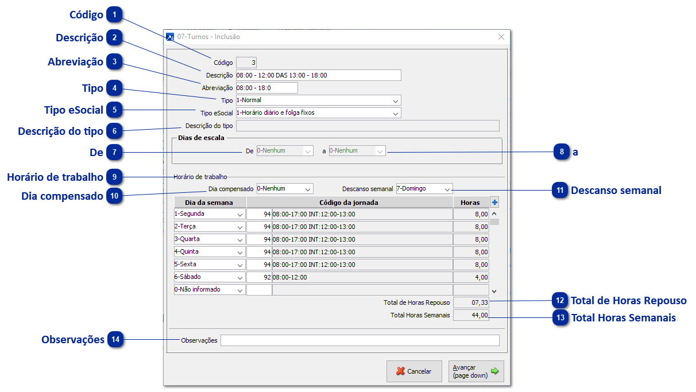Click the 4,00 hours cell for Sábado
696x392 pixels.
[x=471, y=277]
